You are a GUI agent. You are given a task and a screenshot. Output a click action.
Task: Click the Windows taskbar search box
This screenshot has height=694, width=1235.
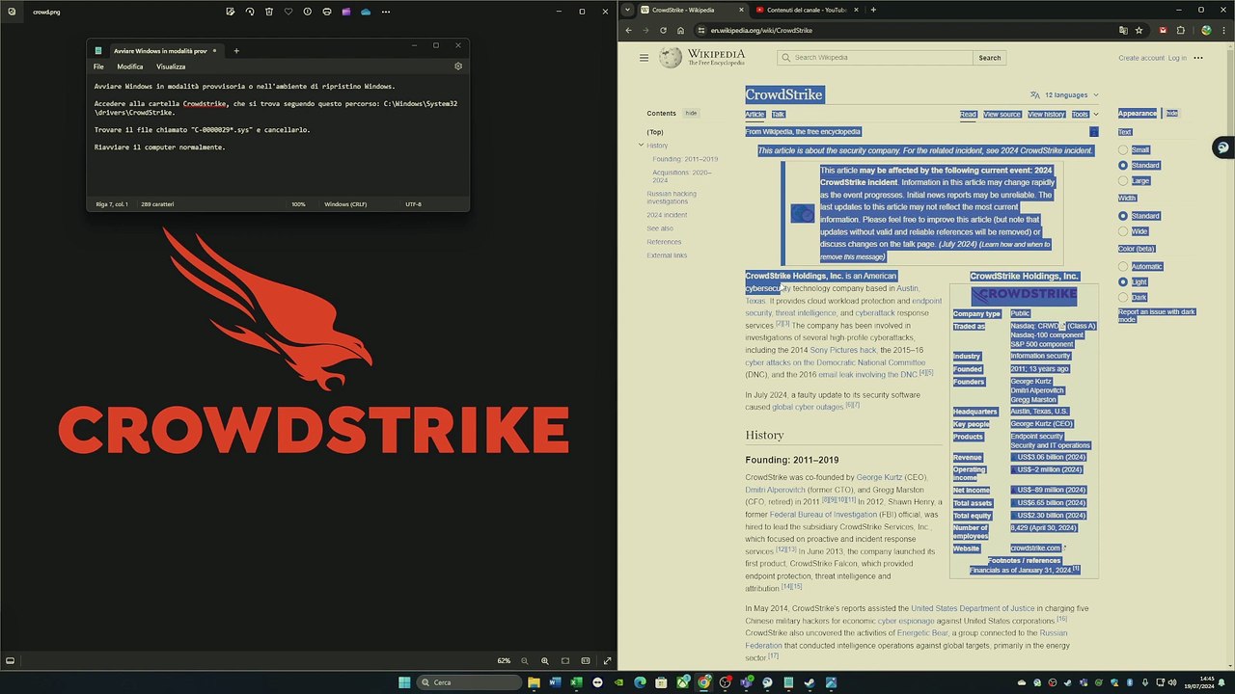point(469,682)
